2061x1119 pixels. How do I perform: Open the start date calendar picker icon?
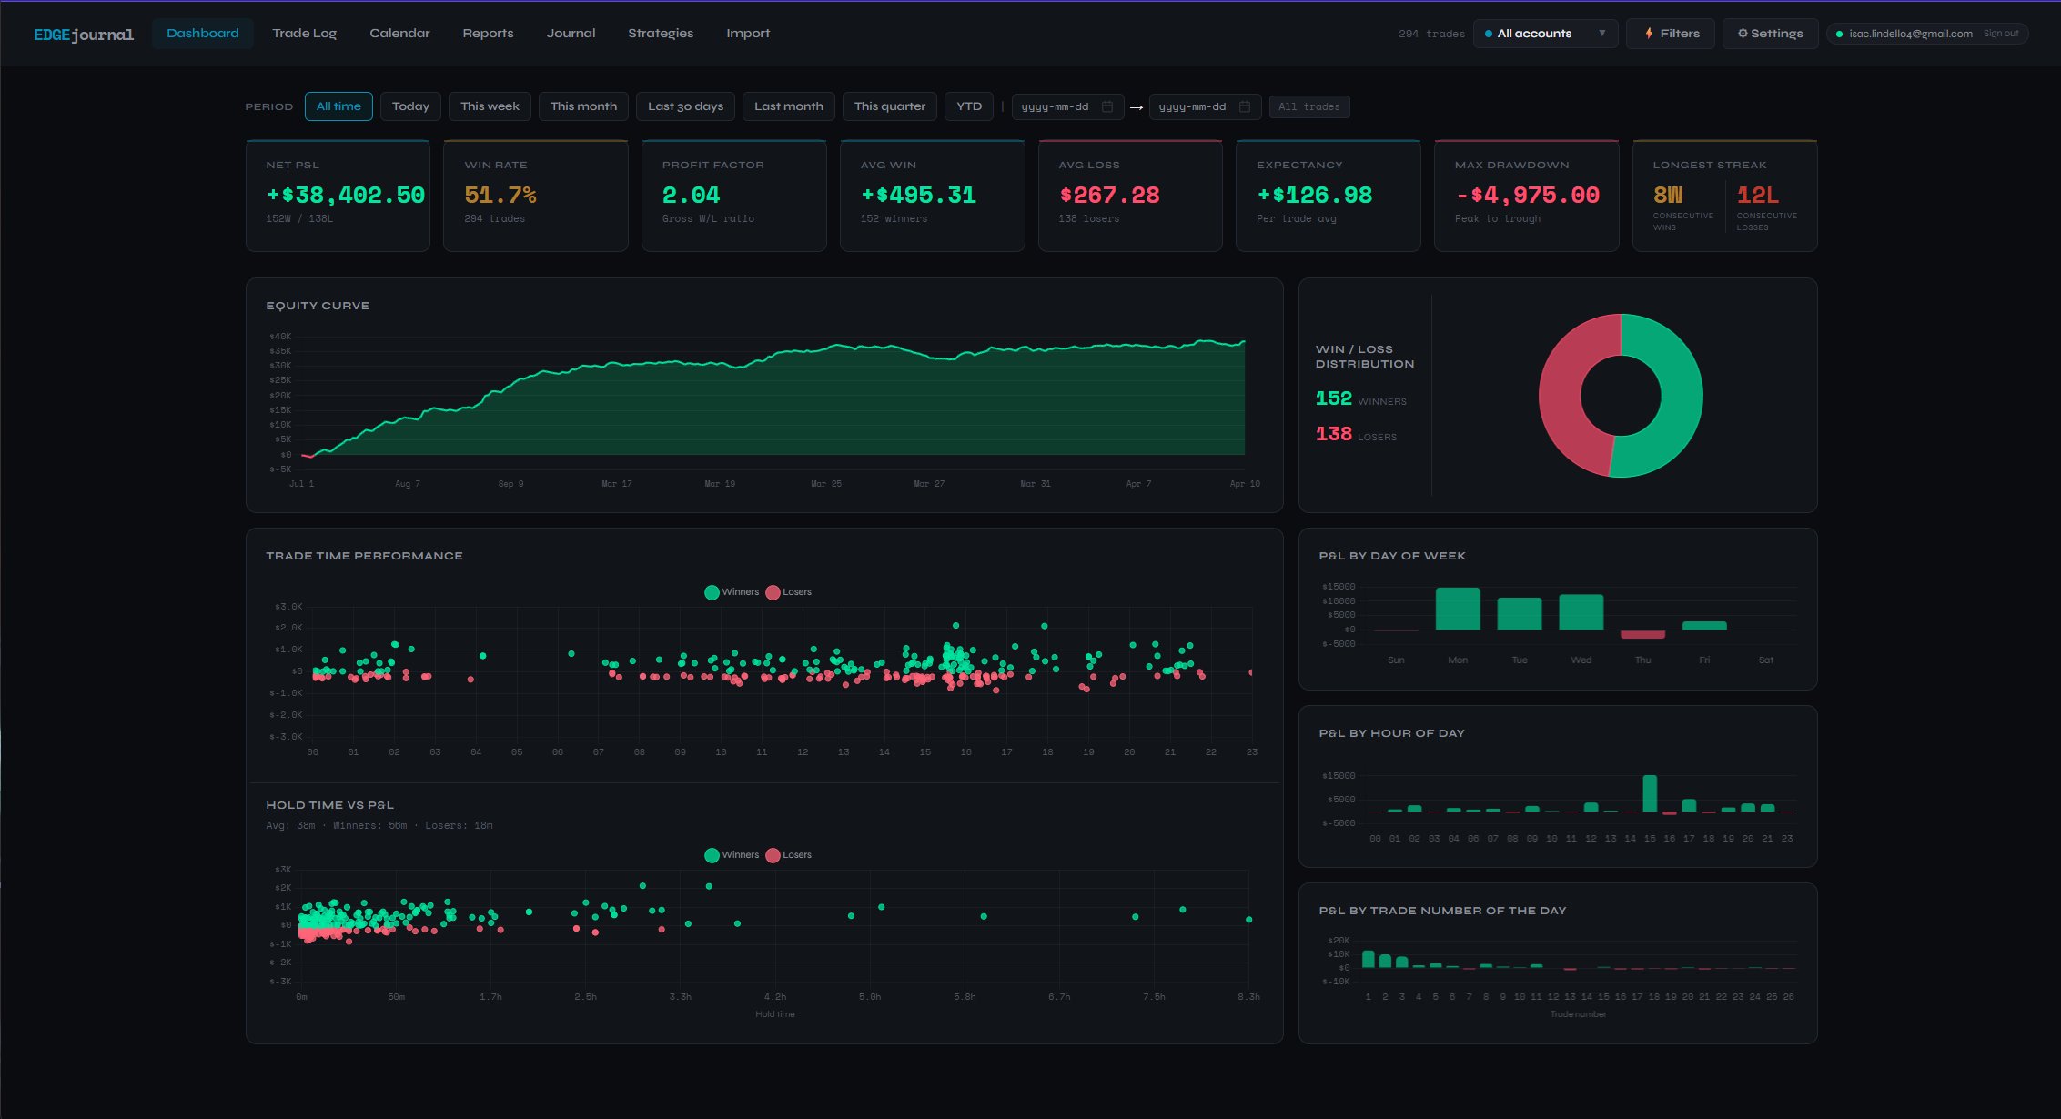(x=1107, y=106)
